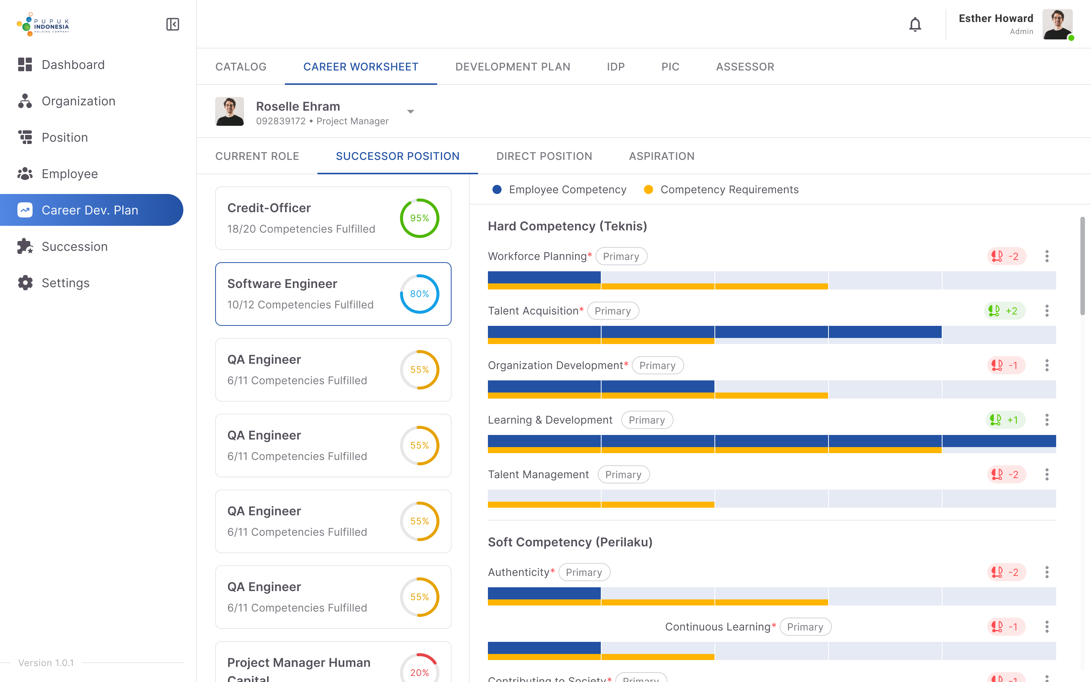
Task: Show the Current Role sub-tab
Action: [257, 156]
